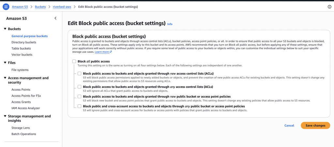Screen dimensions: 334x147
Task: Collapse Storage management and insights section
Action: [5, 116]
